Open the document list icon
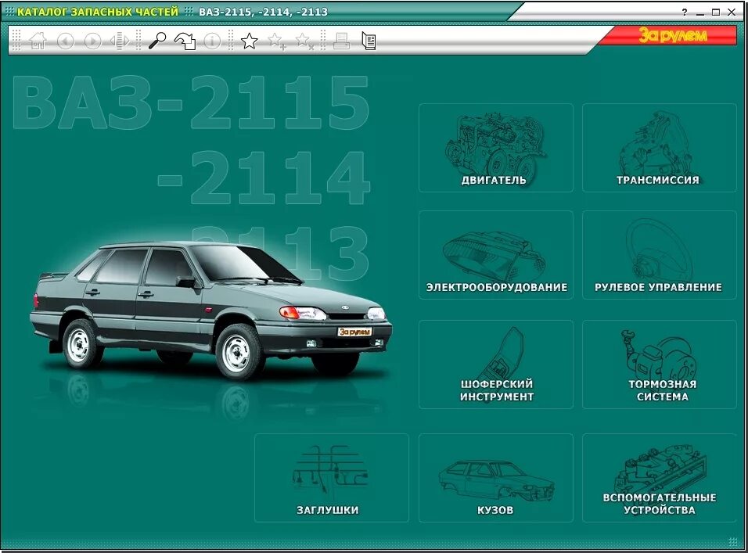The height and width of the screenshot is (553, 748). tap(369, 41)
